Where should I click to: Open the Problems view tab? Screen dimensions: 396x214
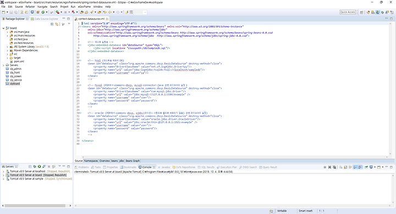click(82, 167)
